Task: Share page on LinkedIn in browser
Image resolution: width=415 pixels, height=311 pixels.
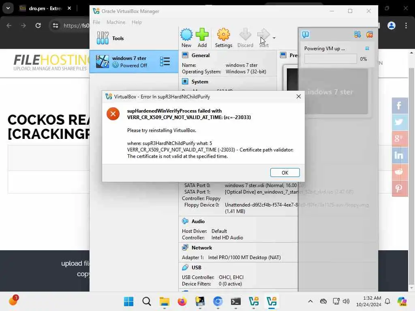Action: click(400, 155)
